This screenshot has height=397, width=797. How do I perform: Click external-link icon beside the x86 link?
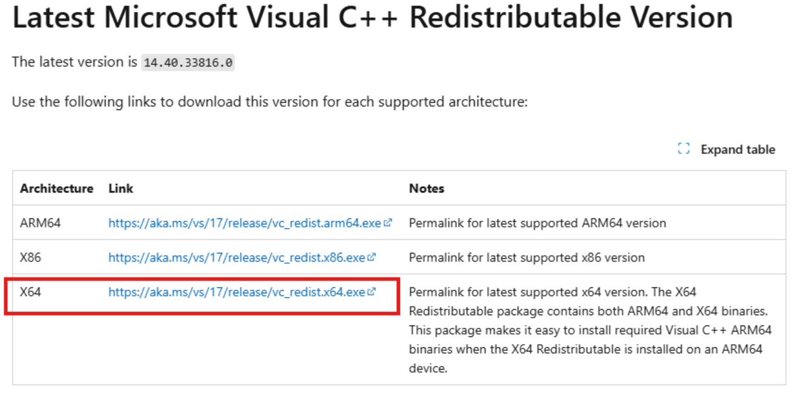point(372,257)
